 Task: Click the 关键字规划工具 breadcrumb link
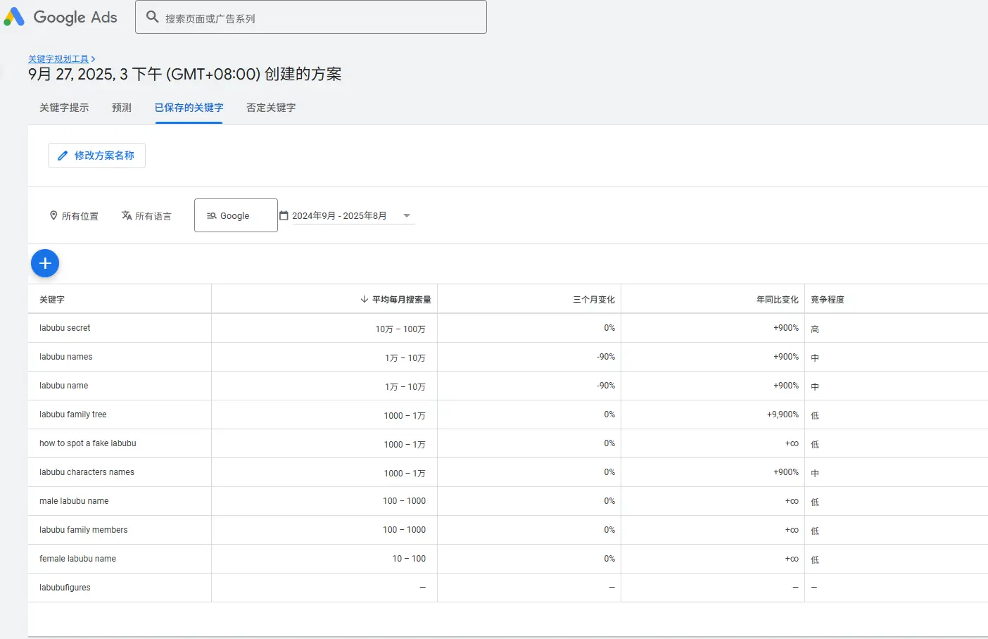pos(58,59)
